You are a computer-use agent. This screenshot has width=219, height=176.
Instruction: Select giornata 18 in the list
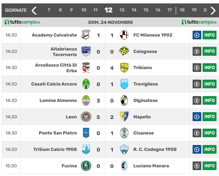click(x=182, y=10)
